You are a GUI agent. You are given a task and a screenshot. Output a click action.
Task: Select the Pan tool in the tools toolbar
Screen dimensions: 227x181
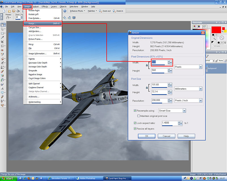click(x=2, y=25)
